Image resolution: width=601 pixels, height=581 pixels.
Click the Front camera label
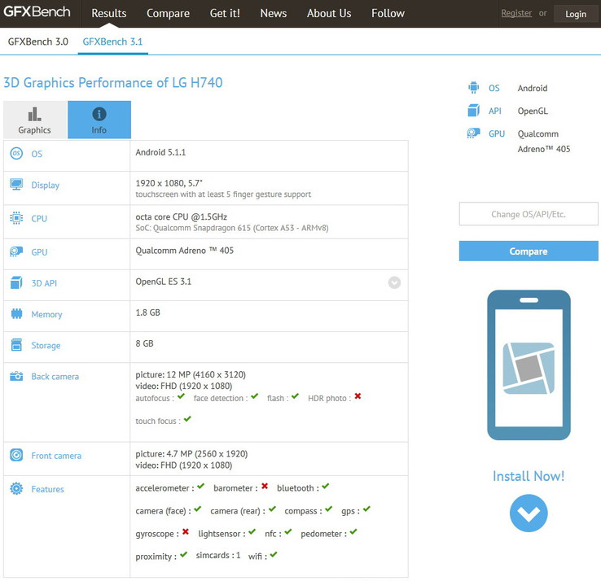[56, 456]
